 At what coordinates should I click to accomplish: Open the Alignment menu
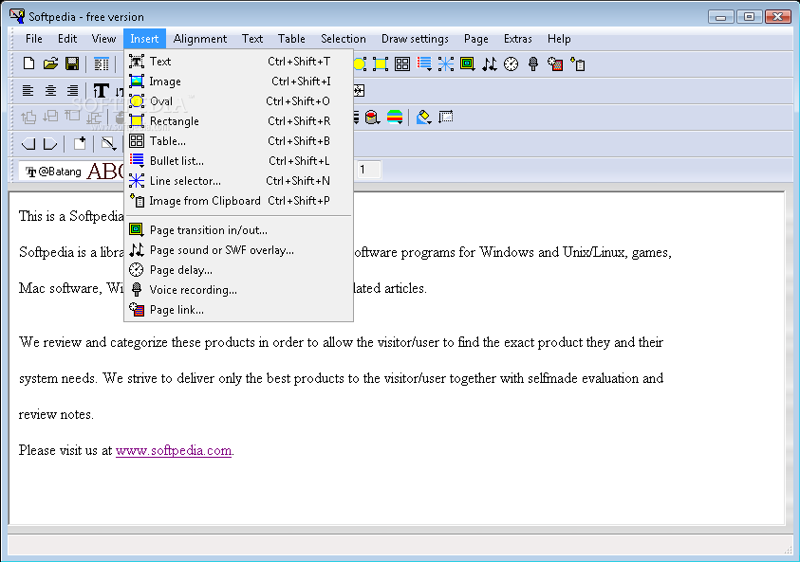[x=200, y=39]
